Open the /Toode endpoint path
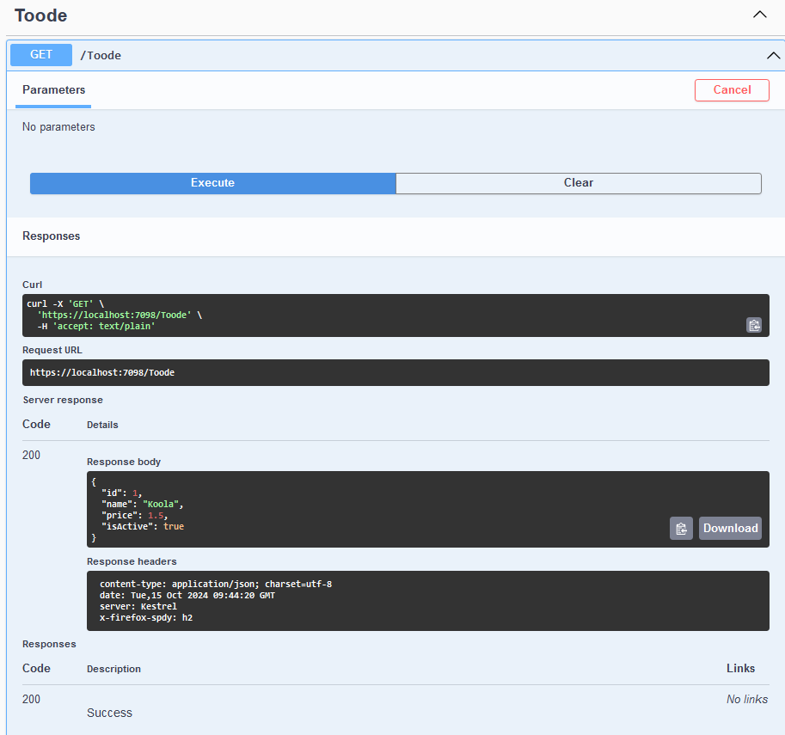 click(101, 55)
